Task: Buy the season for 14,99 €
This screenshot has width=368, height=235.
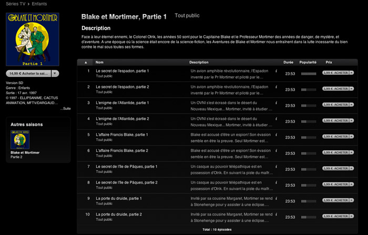Action: point(28,74)
